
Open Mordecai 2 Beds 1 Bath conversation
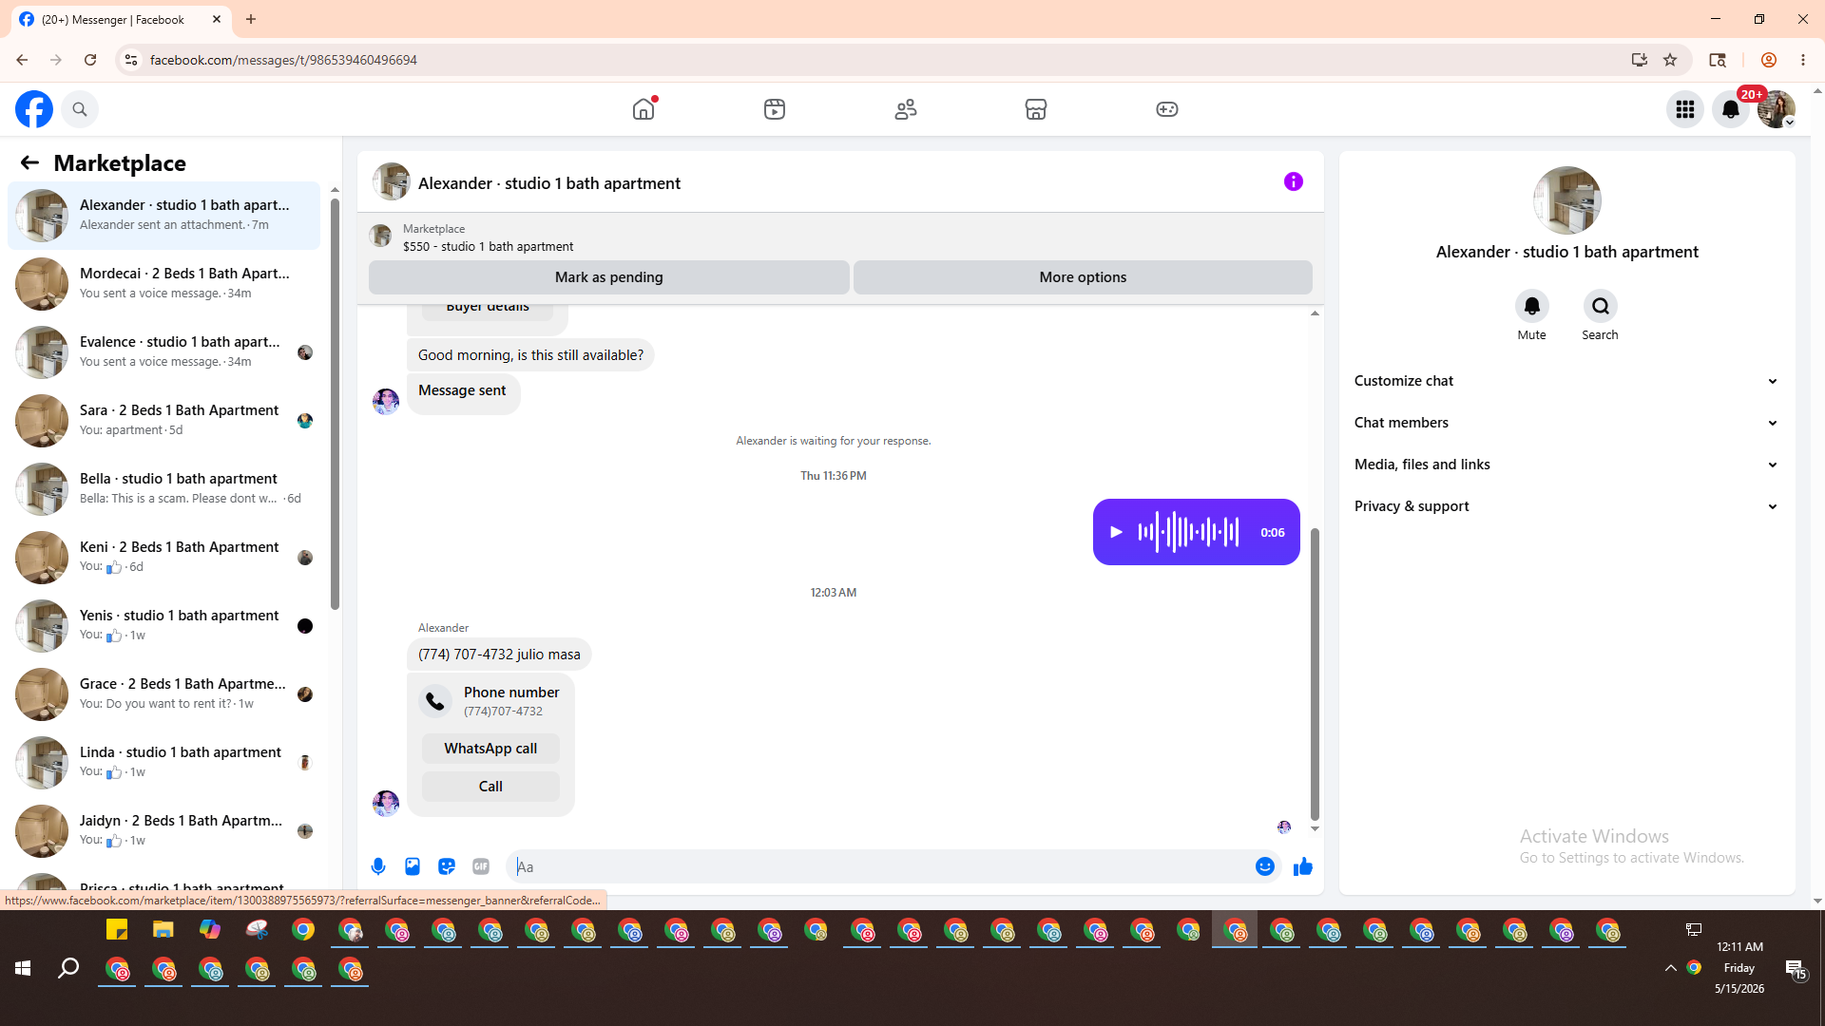click(164, 284)
